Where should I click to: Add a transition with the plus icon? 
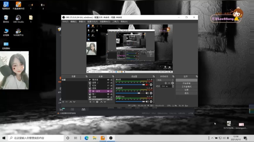tap(165, 83)
